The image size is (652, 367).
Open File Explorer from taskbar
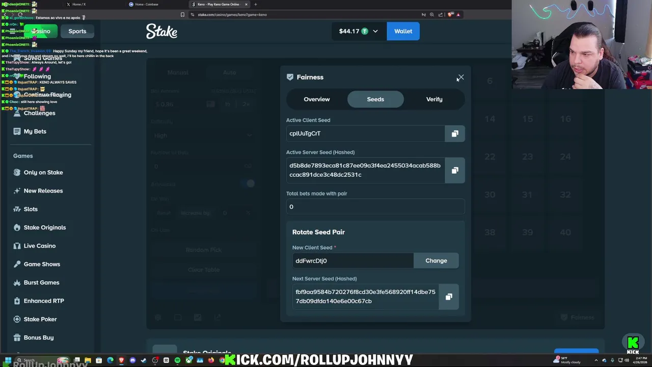pos(88,360)
